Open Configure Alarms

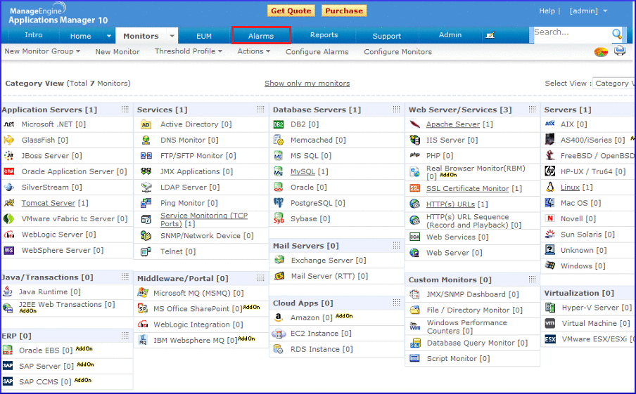(x=317, y=52)
